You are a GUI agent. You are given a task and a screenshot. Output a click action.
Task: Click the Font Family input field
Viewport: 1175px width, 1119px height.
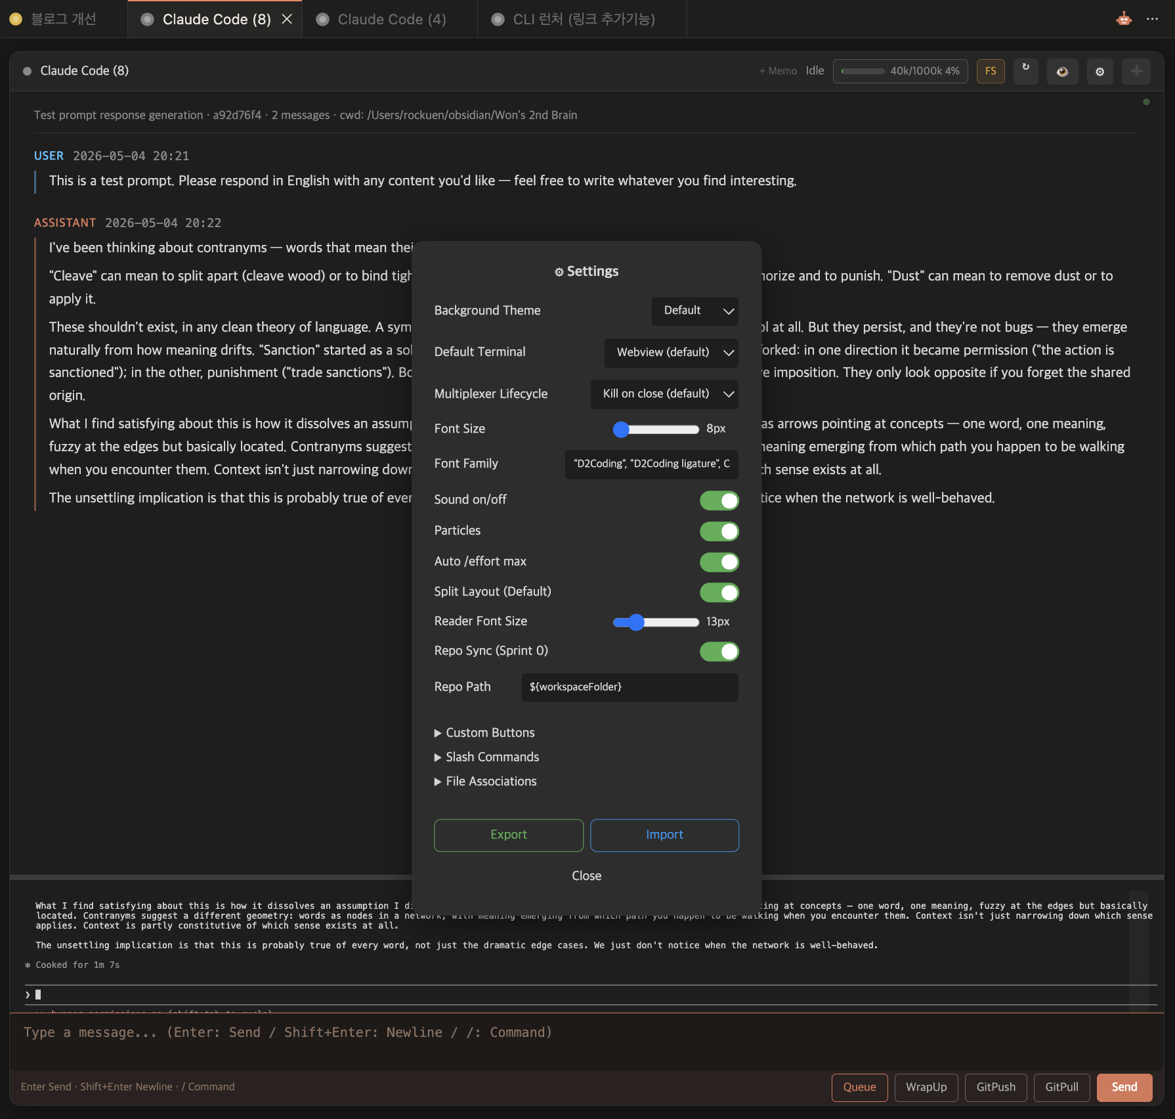click(x=651, y=464)
